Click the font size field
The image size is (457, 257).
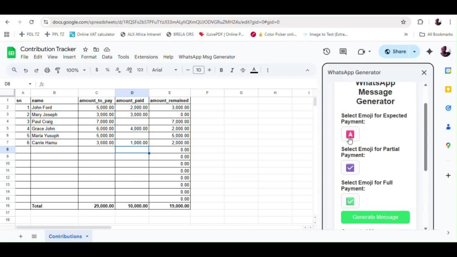(198, 70)
